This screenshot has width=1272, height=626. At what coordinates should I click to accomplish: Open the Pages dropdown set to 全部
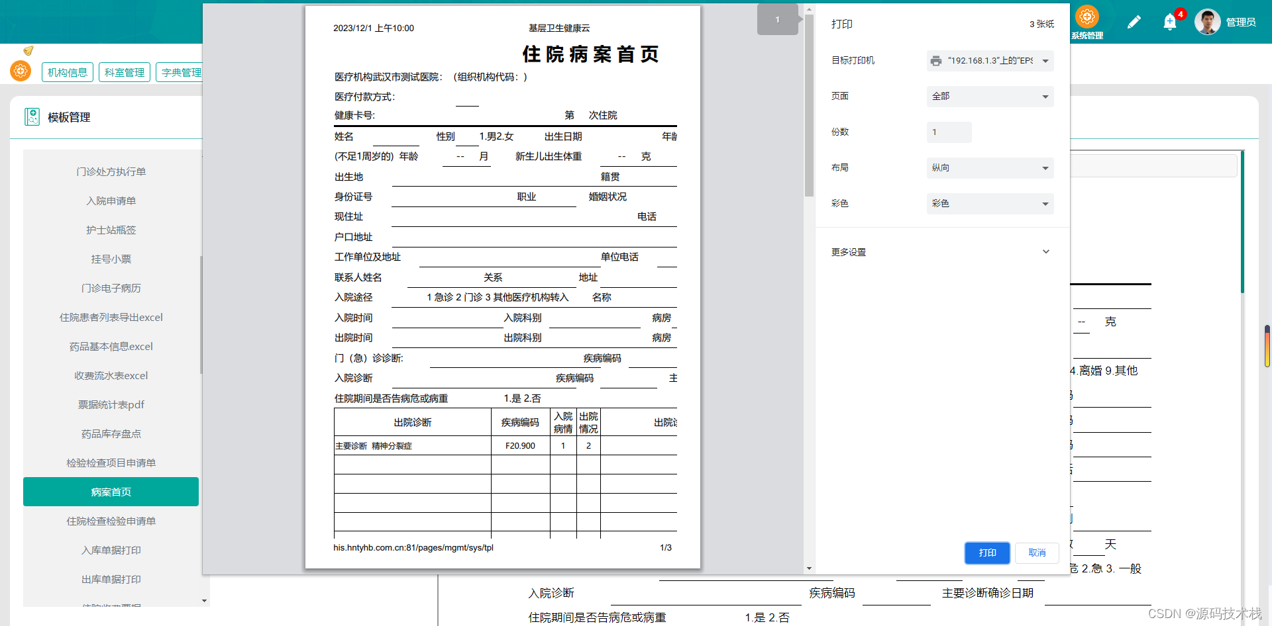(990, 97)
